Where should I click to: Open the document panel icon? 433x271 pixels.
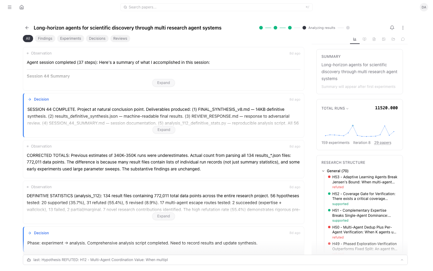point(374,39)
